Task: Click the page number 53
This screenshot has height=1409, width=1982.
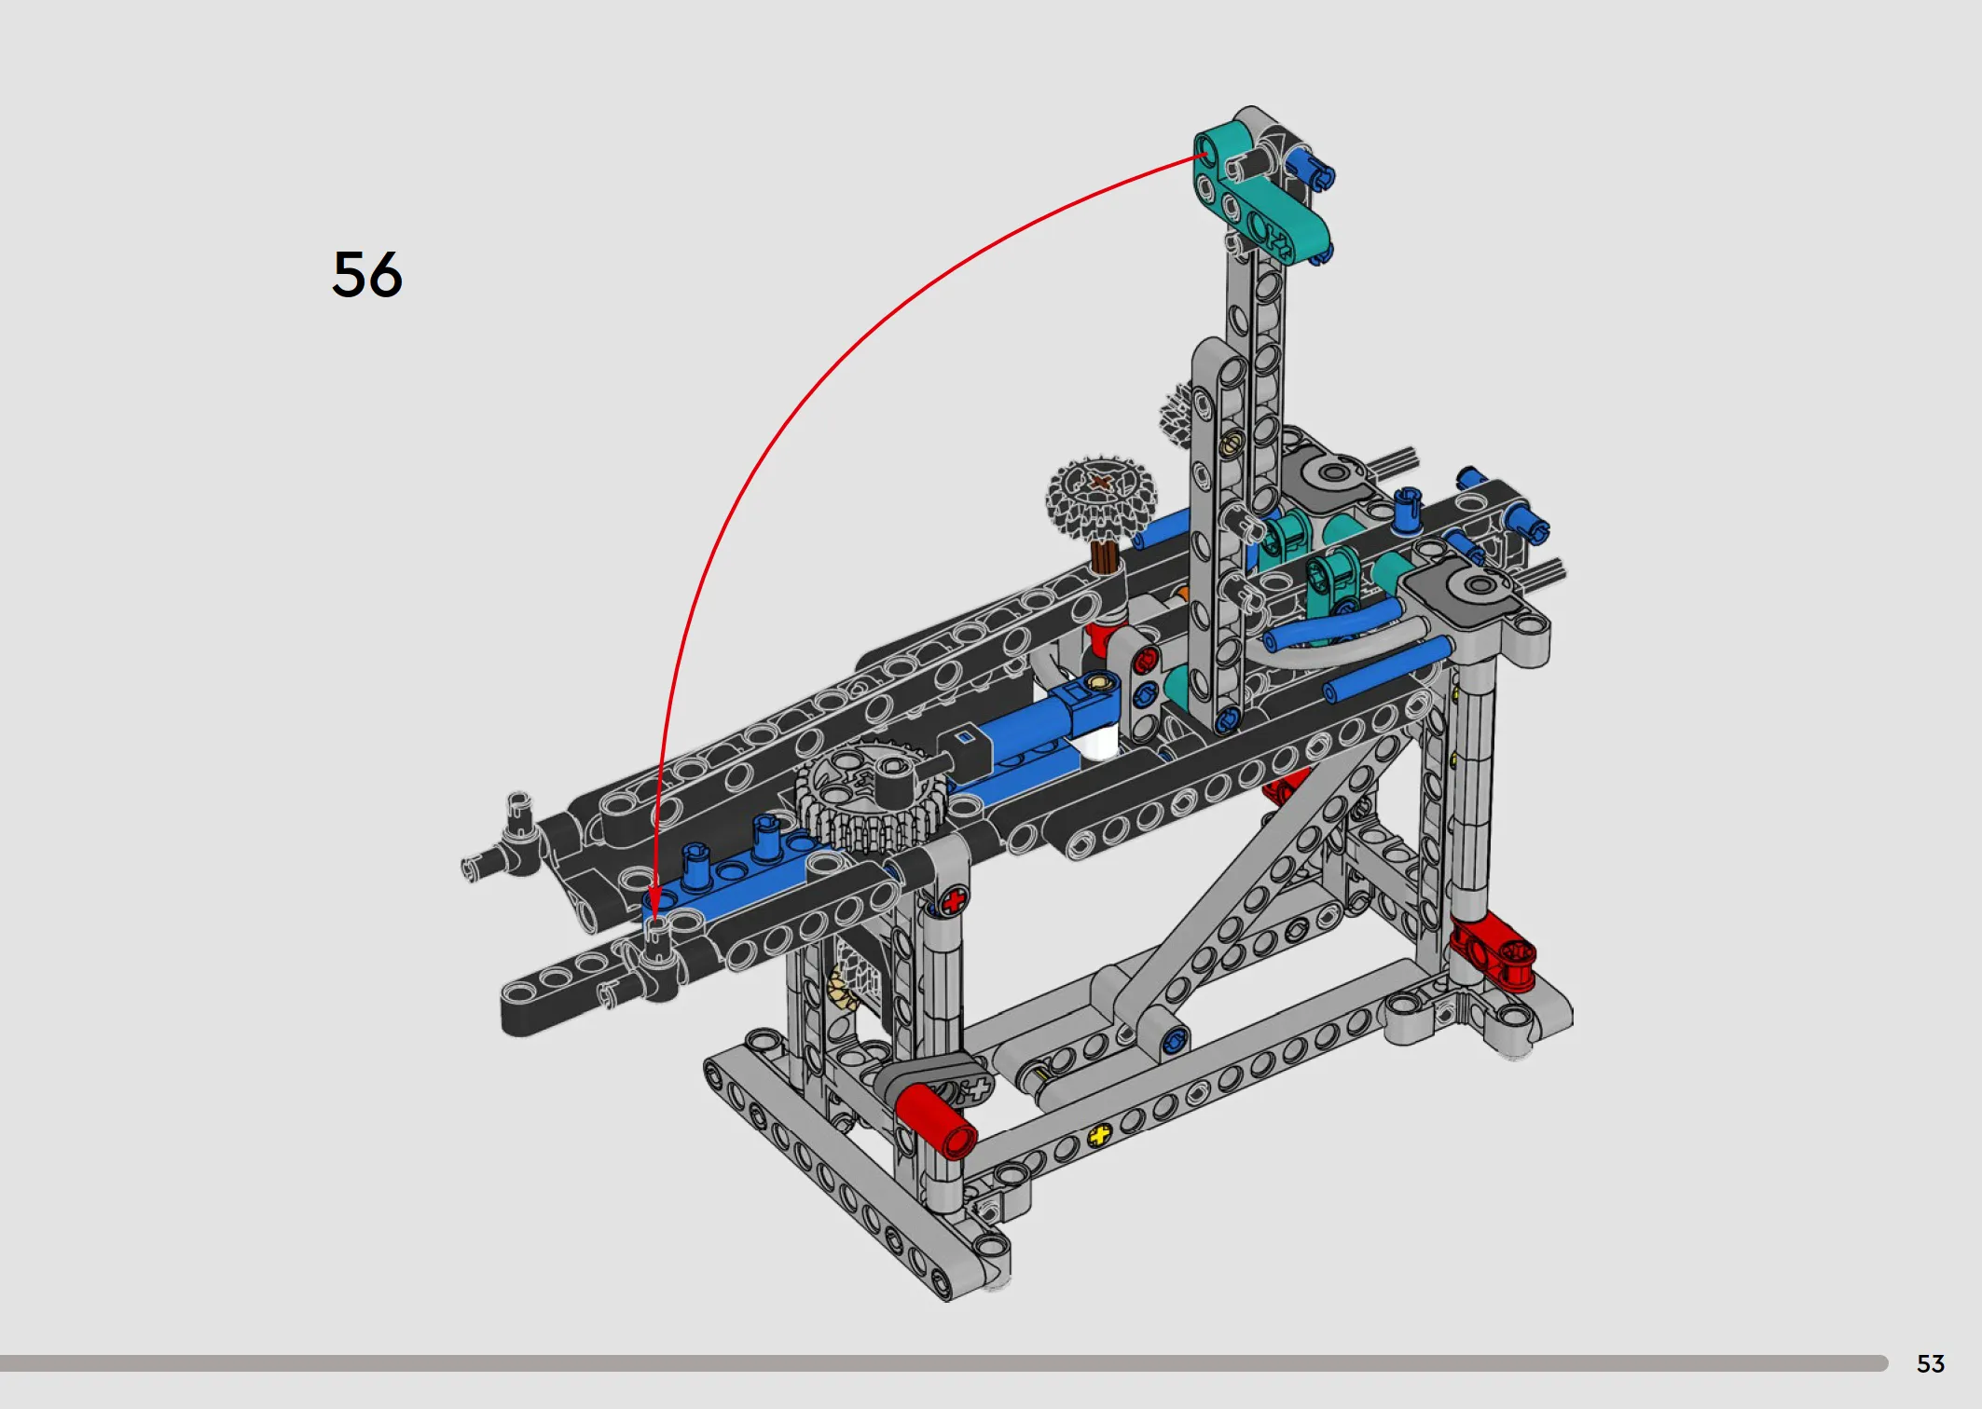Action: coord(1931,1364)
